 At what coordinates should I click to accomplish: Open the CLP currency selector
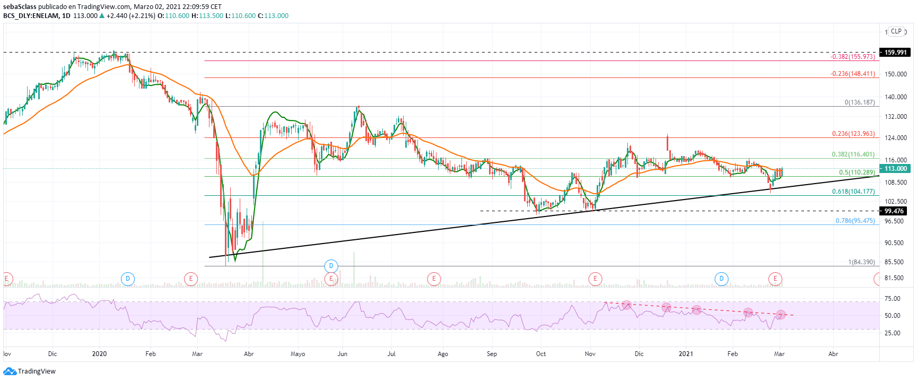(x=896, y=31)
